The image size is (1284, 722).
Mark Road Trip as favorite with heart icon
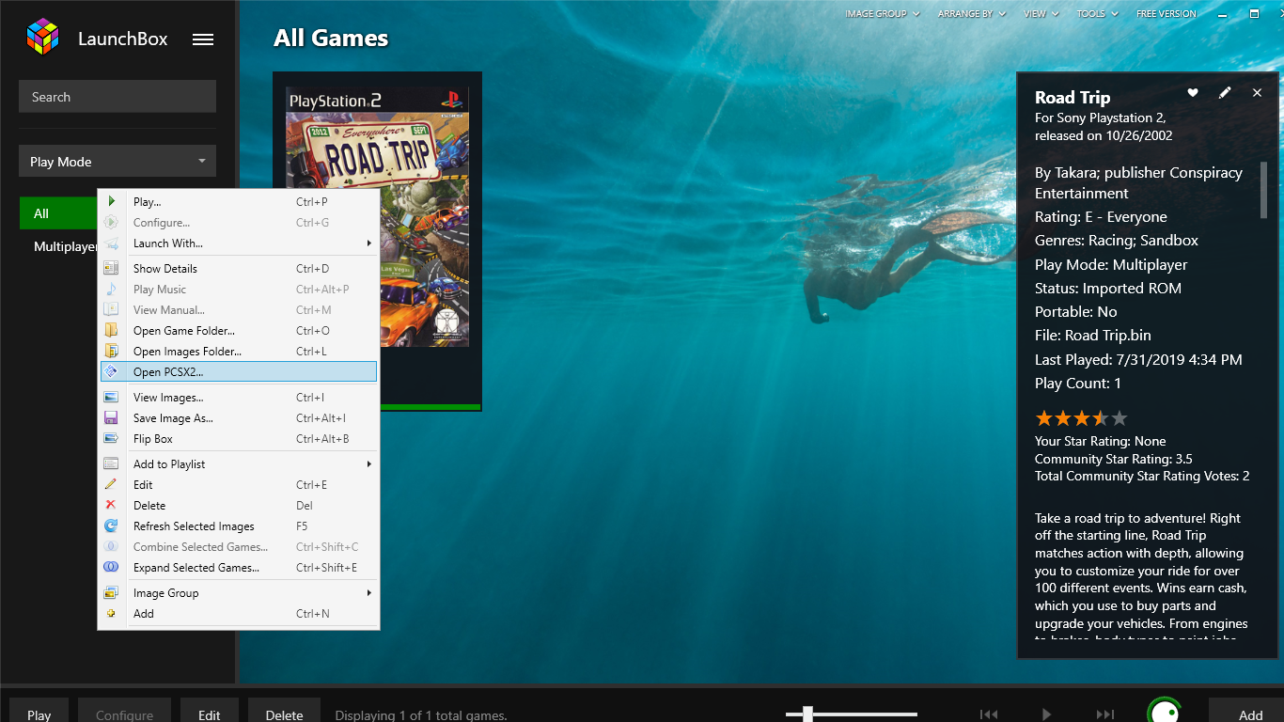pos(1193,92)
